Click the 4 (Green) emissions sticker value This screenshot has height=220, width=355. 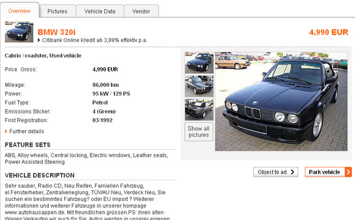pos(104,111)
